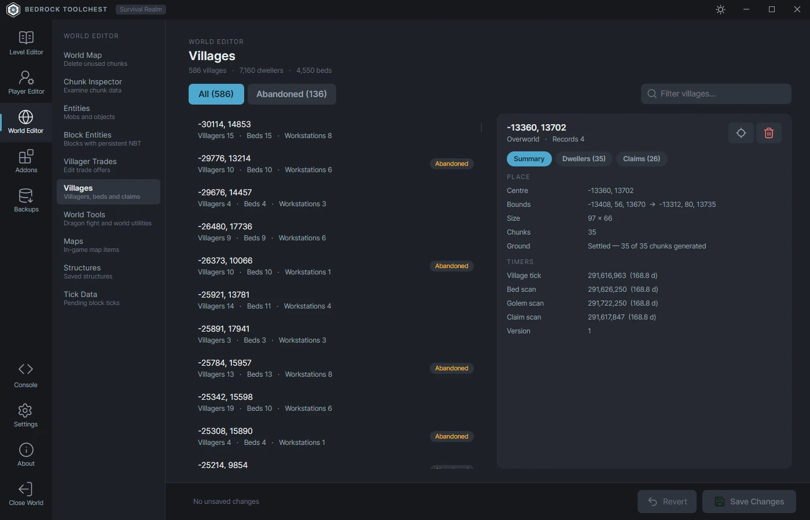Open the Backups section
The height and width of the screenshot is (520, 810).
coord(26,200)
